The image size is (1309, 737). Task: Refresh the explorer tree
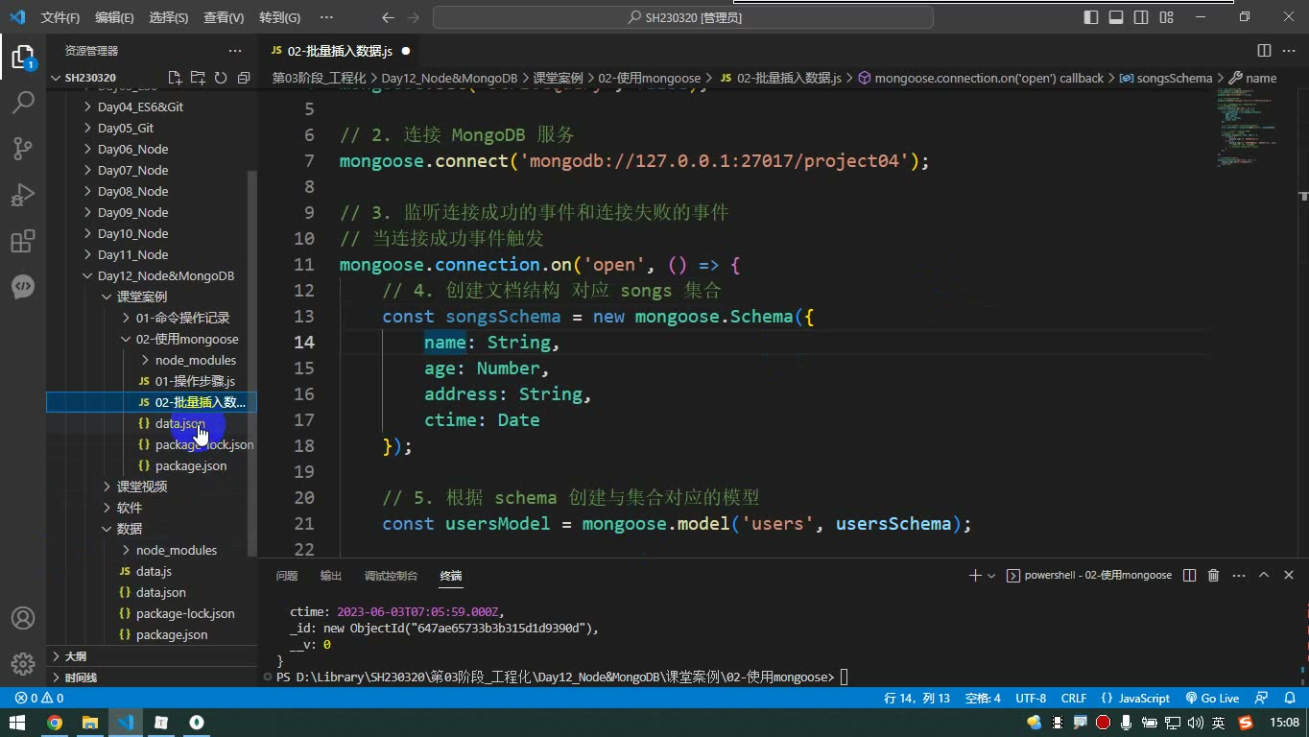pyautogui.click(x=221, y=78)
